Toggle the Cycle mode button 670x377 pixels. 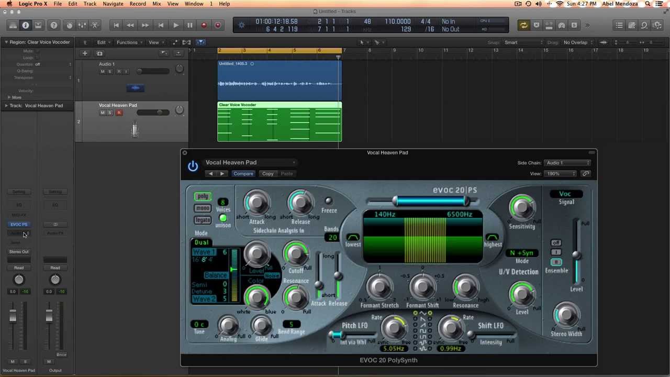click(x=523, y=25)
